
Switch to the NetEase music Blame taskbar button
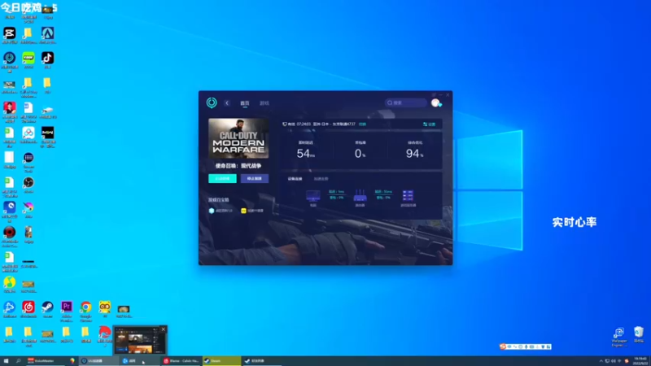(181, 361)
